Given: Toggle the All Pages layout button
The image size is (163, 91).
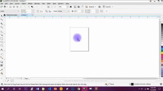Looking at the screenshot, I should [x=46, y=11].
